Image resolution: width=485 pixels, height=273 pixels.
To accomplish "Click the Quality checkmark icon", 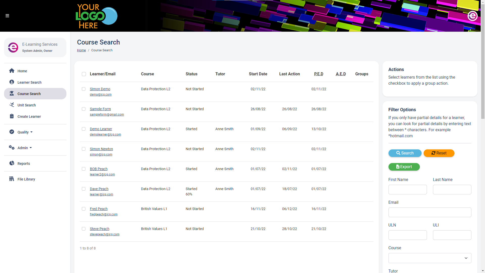I will click(12, 132).
